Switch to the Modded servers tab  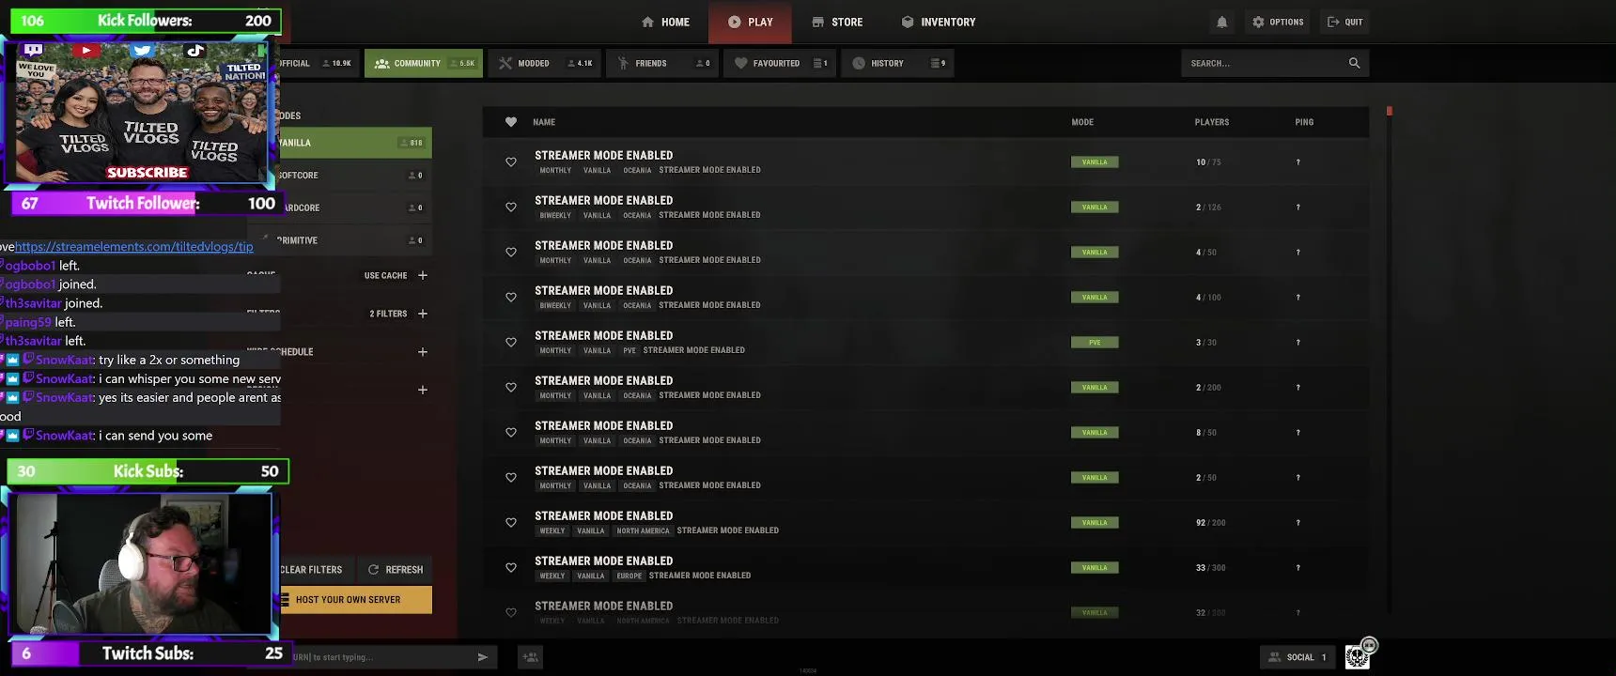(x=545, y=63)
